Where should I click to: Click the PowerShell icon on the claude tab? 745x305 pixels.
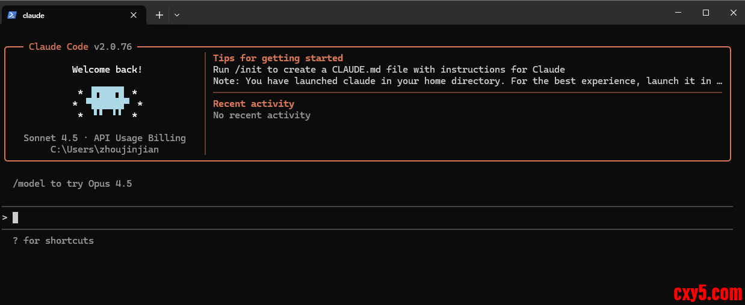tap(12, 15)
